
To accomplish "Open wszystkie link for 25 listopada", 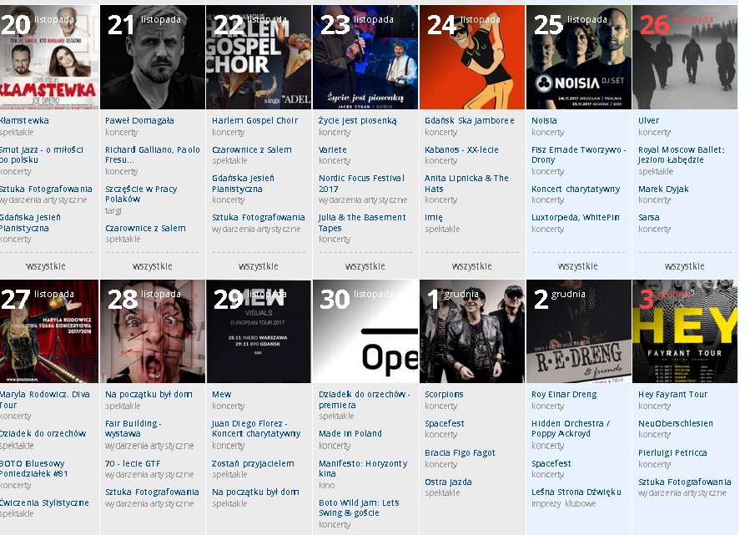I will (x=578, y=266).
